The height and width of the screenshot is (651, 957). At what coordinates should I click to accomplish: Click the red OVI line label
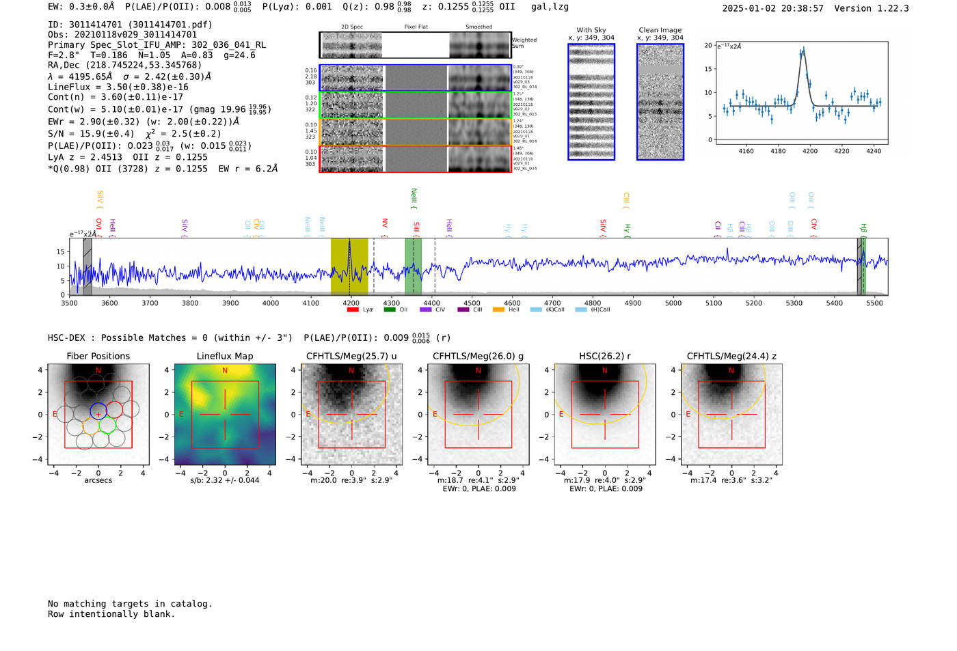99,227
